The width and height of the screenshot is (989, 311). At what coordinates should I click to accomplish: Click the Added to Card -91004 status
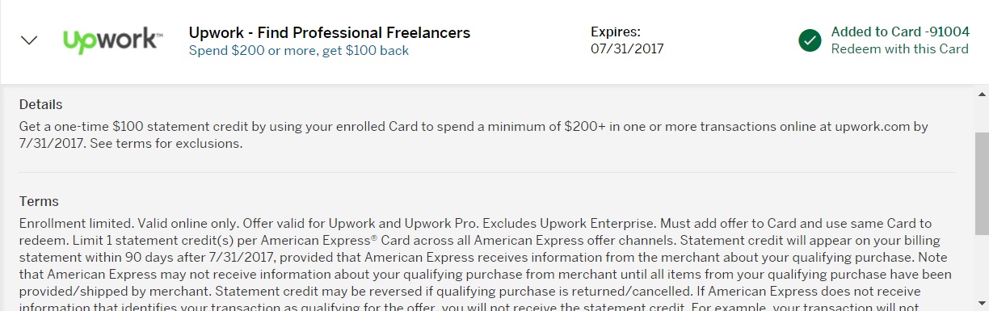900,32
